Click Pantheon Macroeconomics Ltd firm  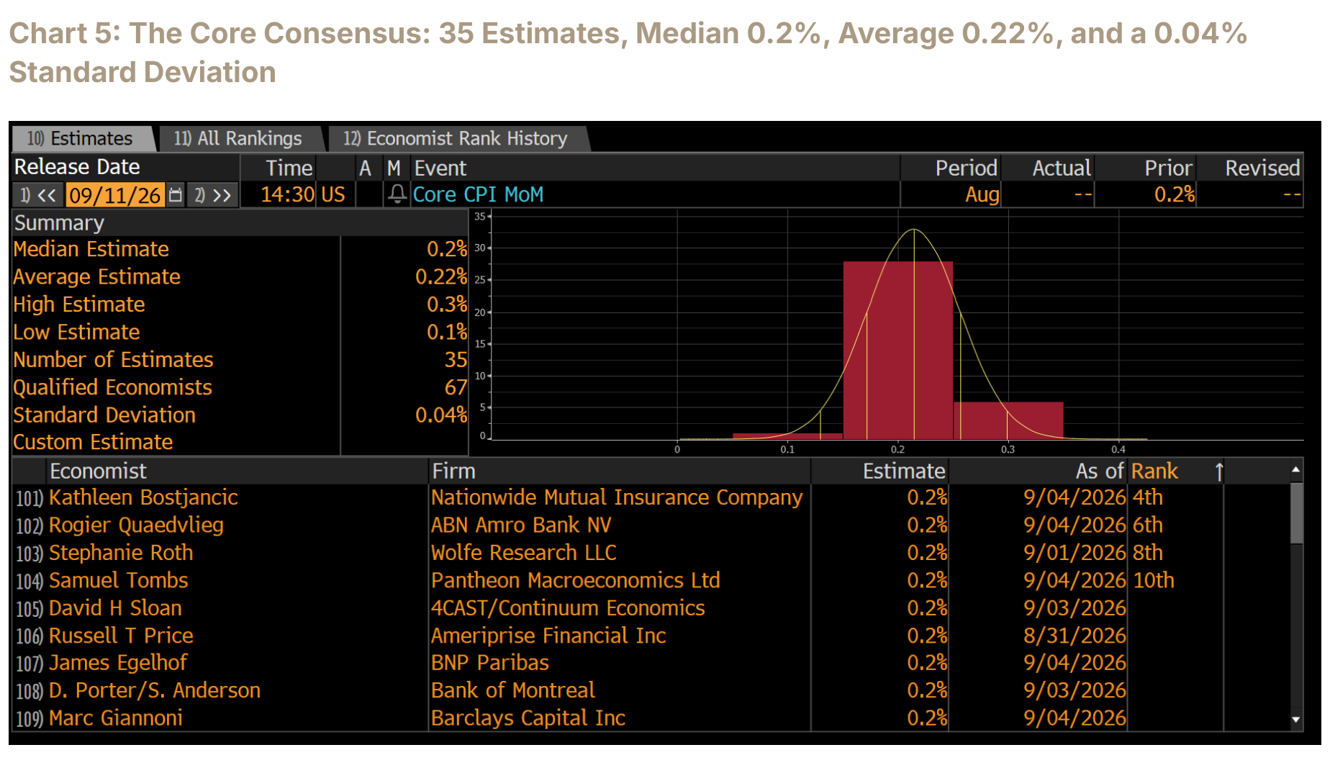(576, 580)
